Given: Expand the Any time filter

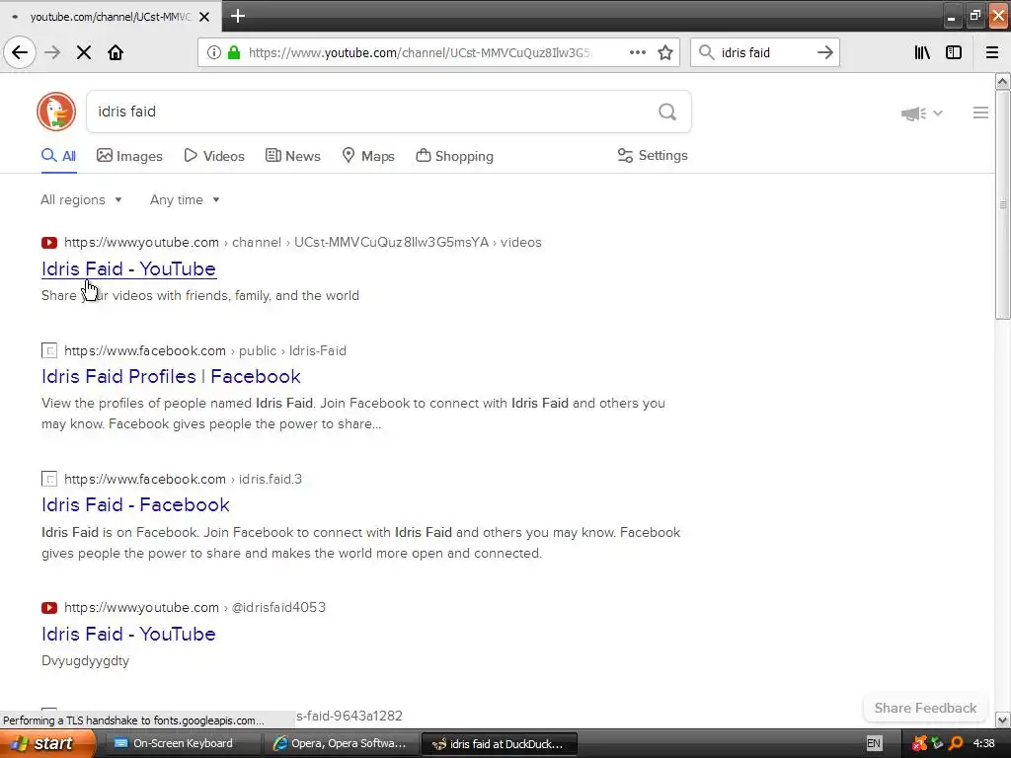Looking at the screenshot, I should 185,199.
